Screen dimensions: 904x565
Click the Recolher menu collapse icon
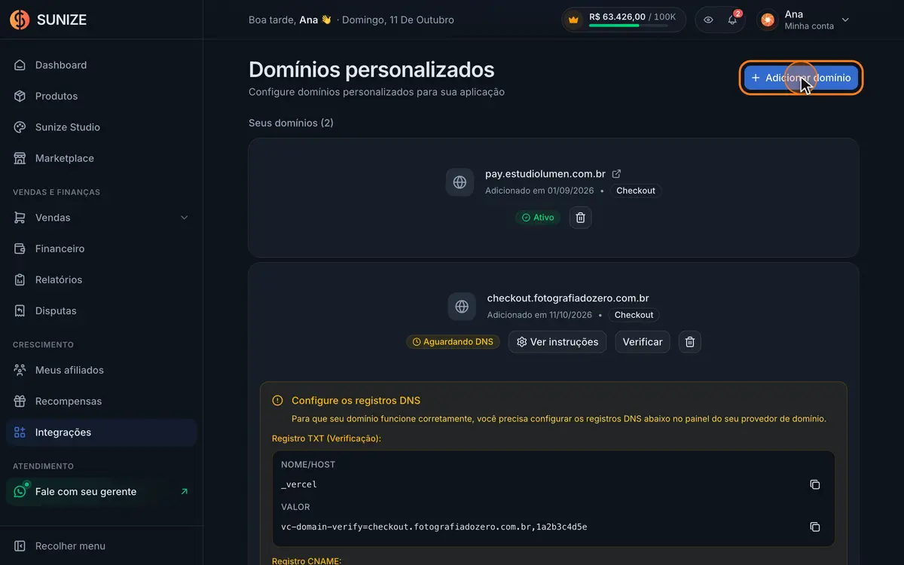(x=20, y=546)
